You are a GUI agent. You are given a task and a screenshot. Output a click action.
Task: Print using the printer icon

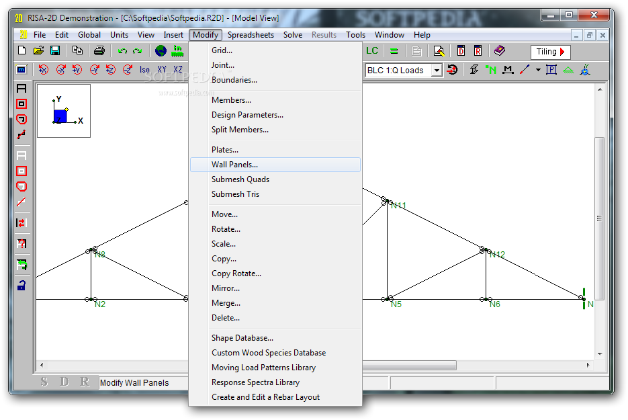coord(99,50)
